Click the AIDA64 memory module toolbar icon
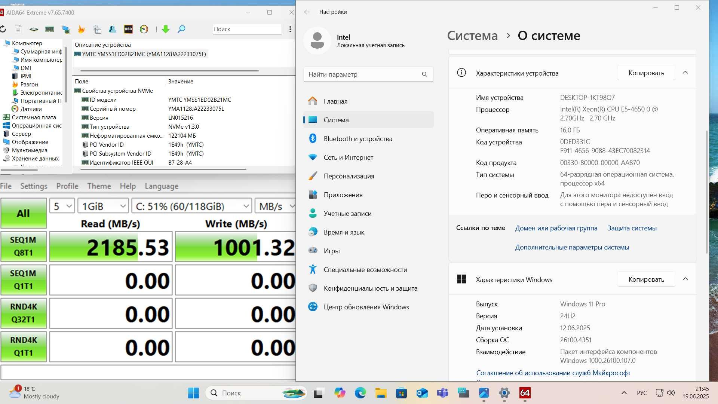 pyautogui.click(x=49, y=29)
